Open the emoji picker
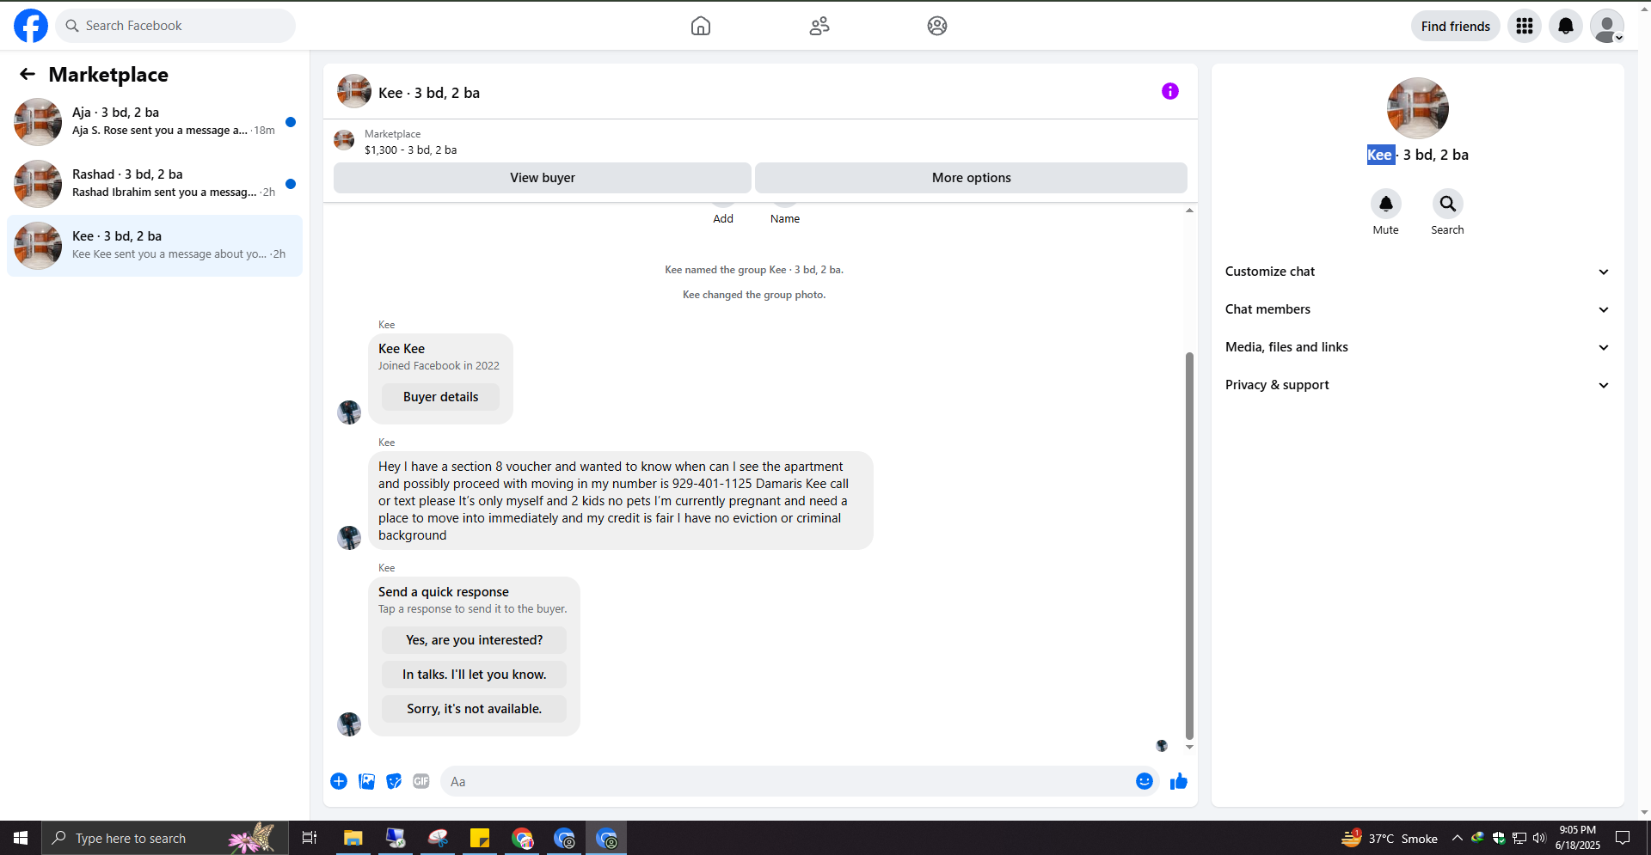Image resolution: width=1651 pixels, height=855 pixels. click(x=1145, y=781)
